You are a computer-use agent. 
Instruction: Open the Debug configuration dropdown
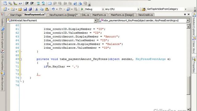(103, 9)
